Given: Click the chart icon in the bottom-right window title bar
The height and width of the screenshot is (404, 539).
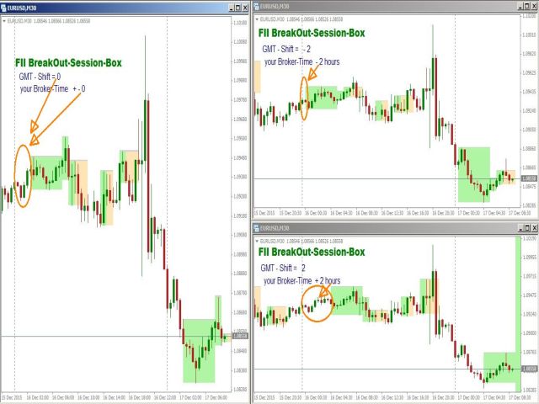Looking at the screenshot, I should [x=256, y=228].
